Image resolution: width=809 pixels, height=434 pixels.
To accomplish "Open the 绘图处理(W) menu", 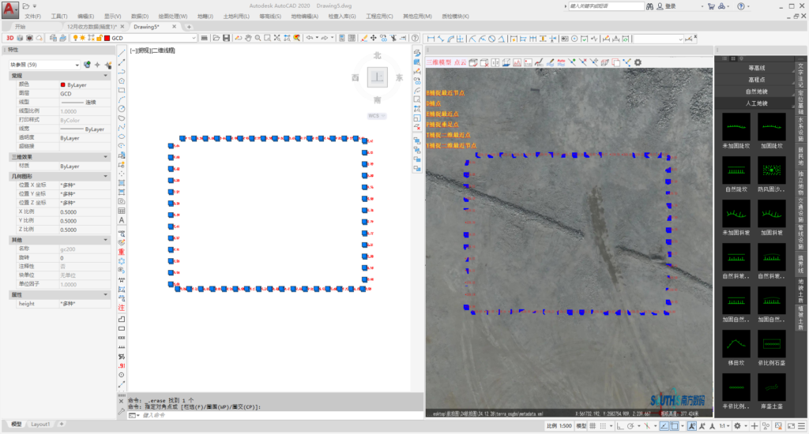I will [173, 16].
